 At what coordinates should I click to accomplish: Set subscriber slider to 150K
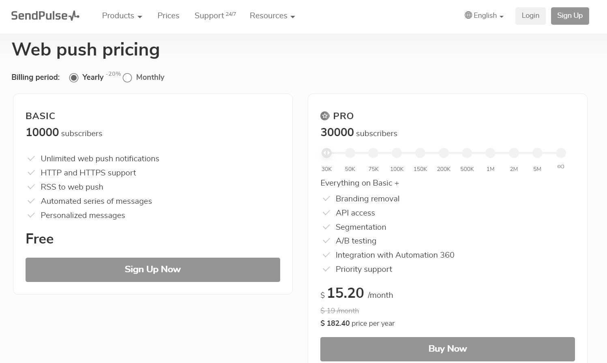tap(420, 153)
